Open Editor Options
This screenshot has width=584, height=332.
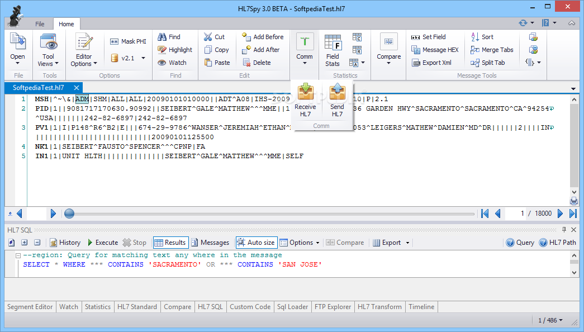pyautogui.click(x=84, y=50)
